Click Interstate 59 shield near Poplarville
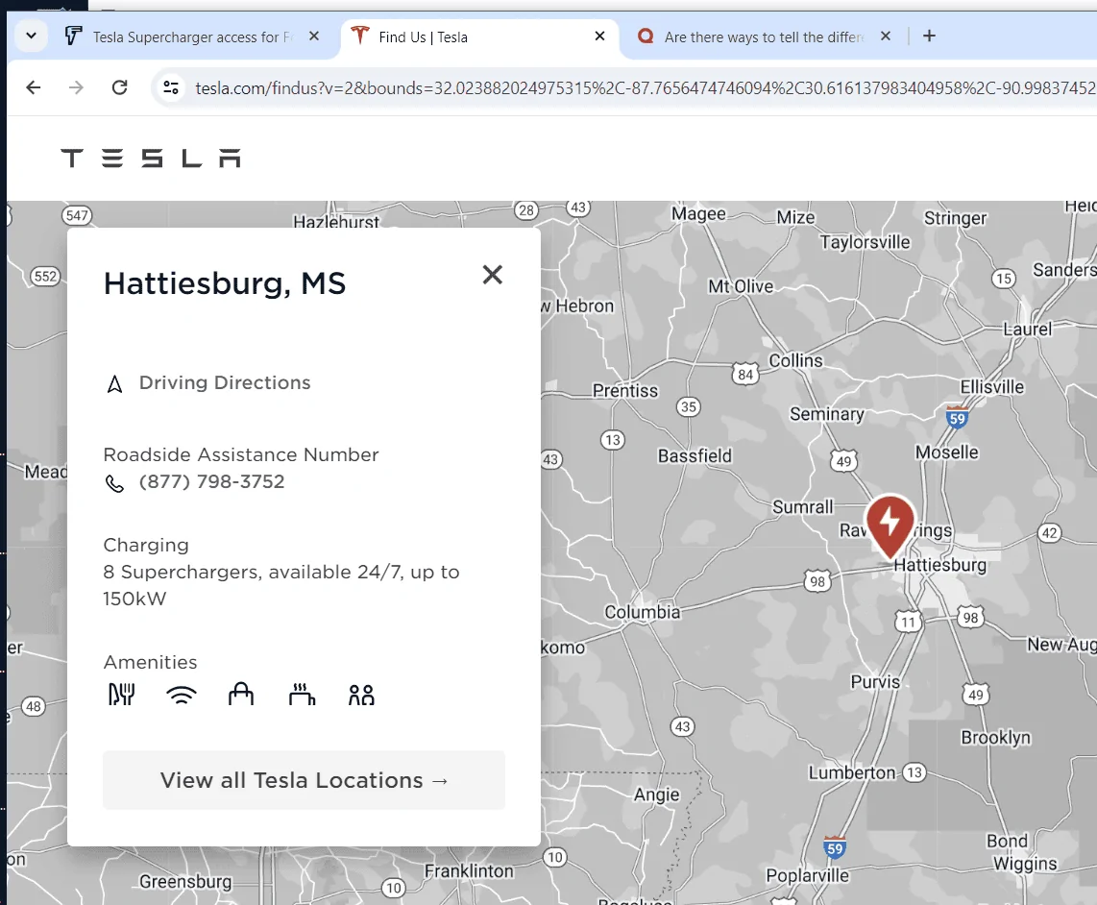Viewport: 1097px width, 905px height. pos(835,847)
